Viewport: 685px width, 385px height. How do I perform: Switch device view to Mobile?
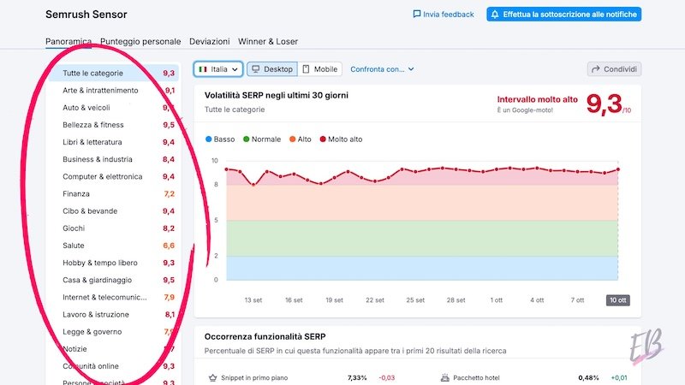tap(319, 69)
